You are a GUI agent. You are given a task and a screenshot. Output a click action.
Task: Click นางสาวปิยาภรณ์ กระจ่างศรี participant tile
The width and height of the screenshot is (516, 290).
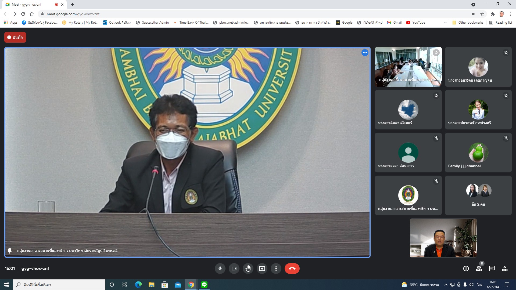pos(478,110)
